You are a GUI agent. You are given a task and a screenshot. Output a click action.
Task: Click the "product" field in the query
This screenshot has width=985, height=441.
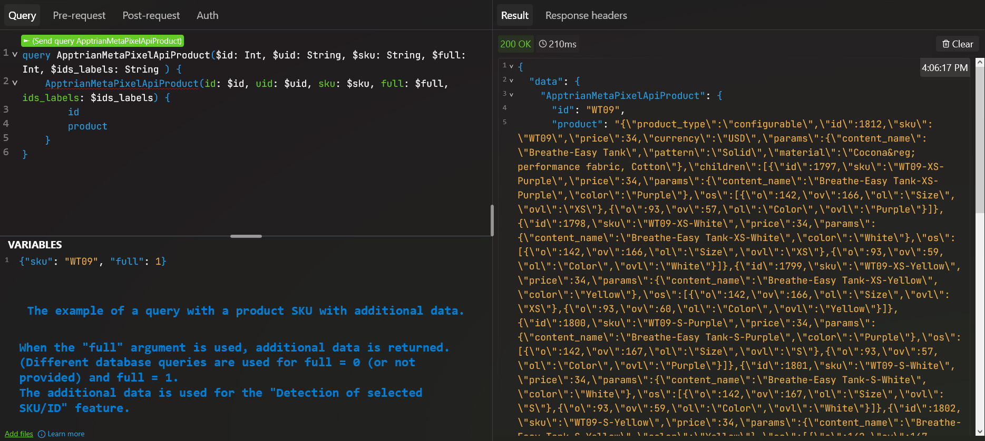pos(87,126)
